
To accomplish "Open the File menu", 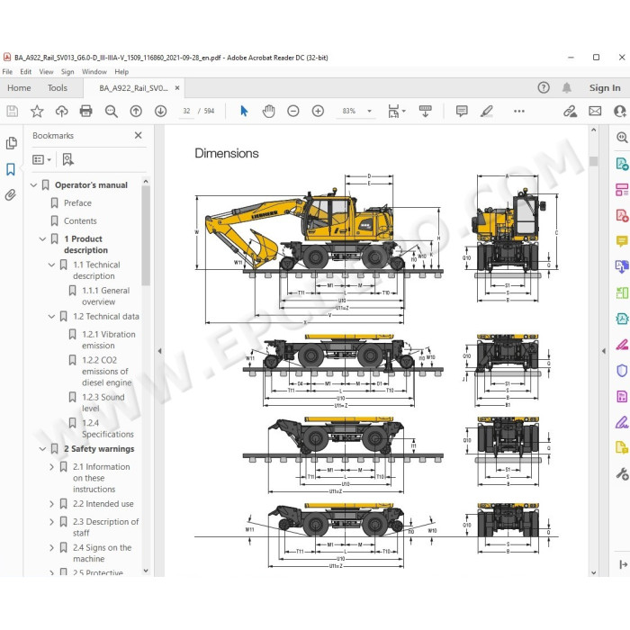I will click(7, 71).
